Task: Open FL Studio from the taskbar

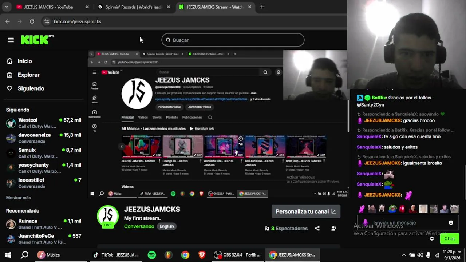Action: 168,255
